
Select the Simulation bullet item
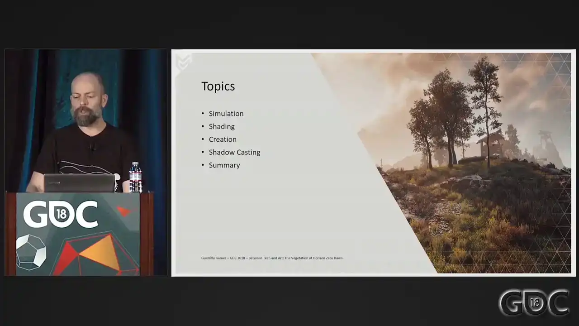pos(226,114)
